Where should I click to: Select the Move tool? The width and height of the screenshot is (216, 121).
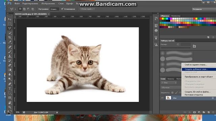[x=9, y=19]
